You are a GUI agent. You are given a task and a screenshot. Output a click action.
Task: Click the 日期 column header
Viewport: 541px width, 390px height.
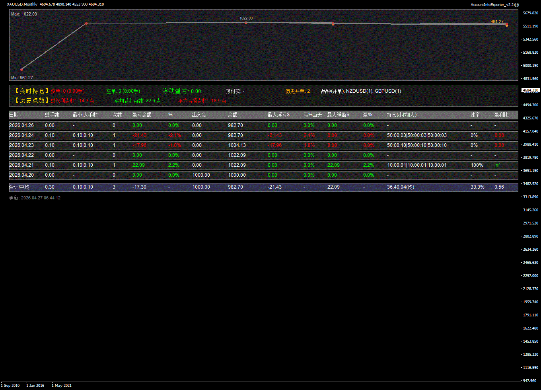click(14, 115)
